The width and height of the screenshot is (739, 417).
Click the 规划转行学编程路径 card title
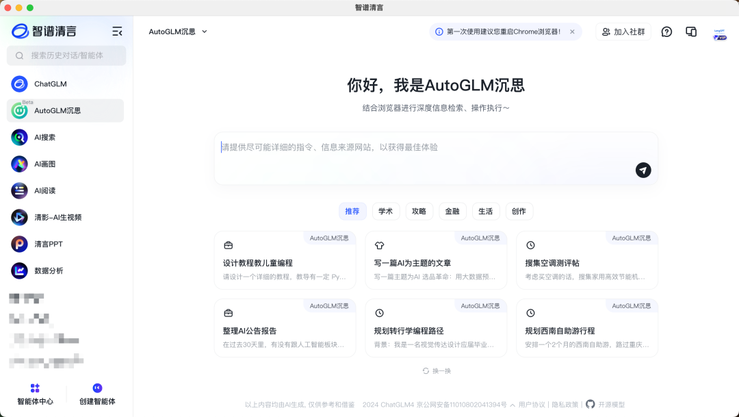pyautogui.click(x=409, y=331)
